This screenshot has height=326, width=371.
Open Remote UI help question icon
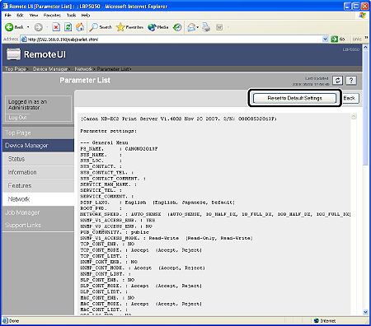[351, 81]
